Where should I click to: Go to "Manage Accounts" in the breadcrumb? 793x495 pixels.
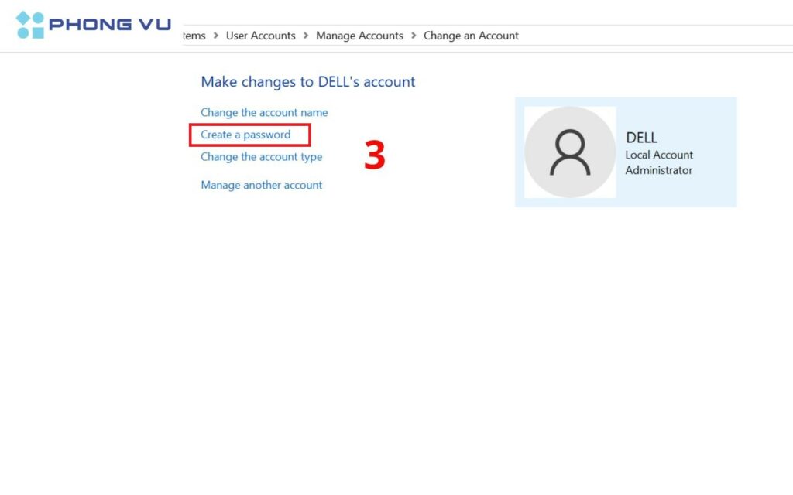[359, 36]
